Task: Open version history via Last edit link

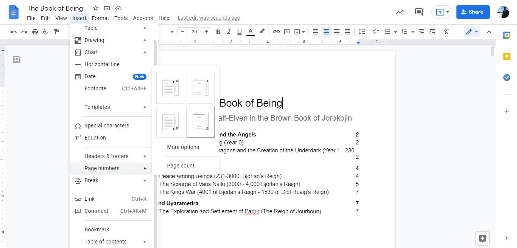Action: 209,17
